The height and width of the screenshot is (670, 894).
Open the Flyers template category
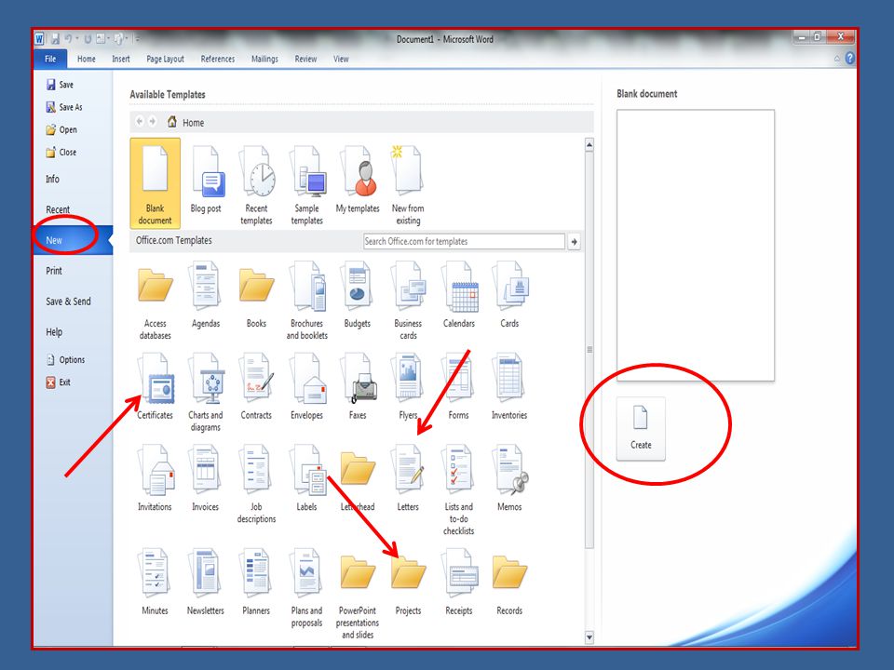pos(408,387)
